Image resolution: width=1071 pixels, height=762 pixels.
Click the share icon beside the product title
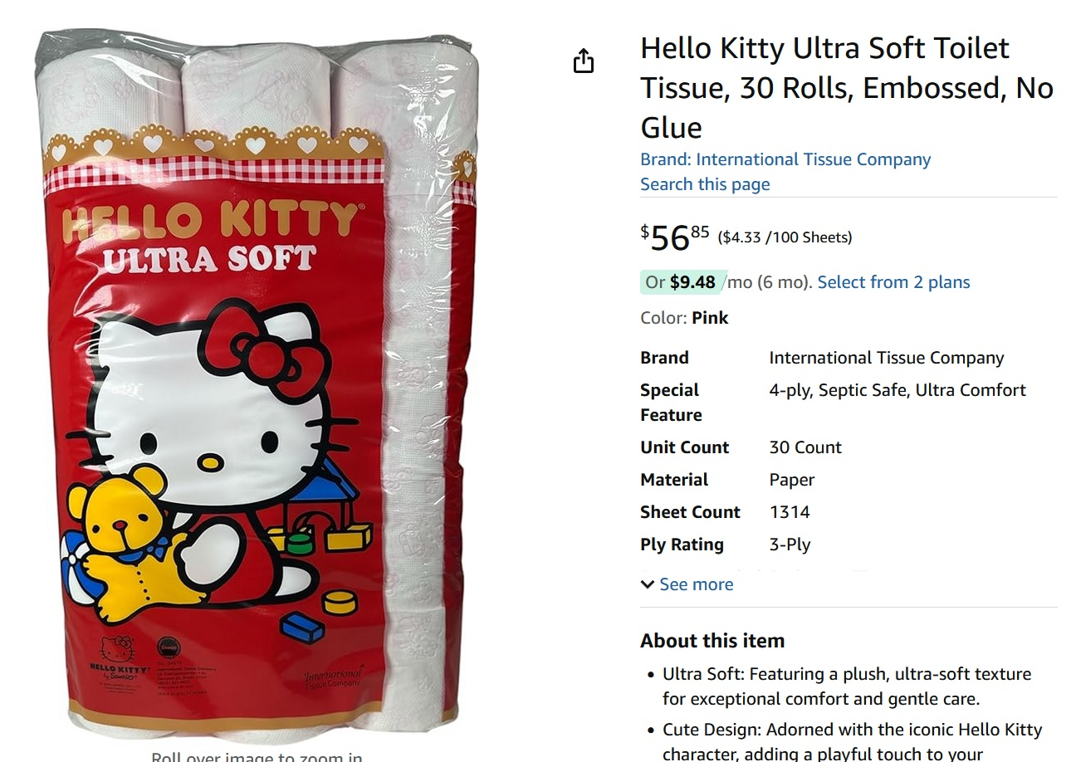584,61
